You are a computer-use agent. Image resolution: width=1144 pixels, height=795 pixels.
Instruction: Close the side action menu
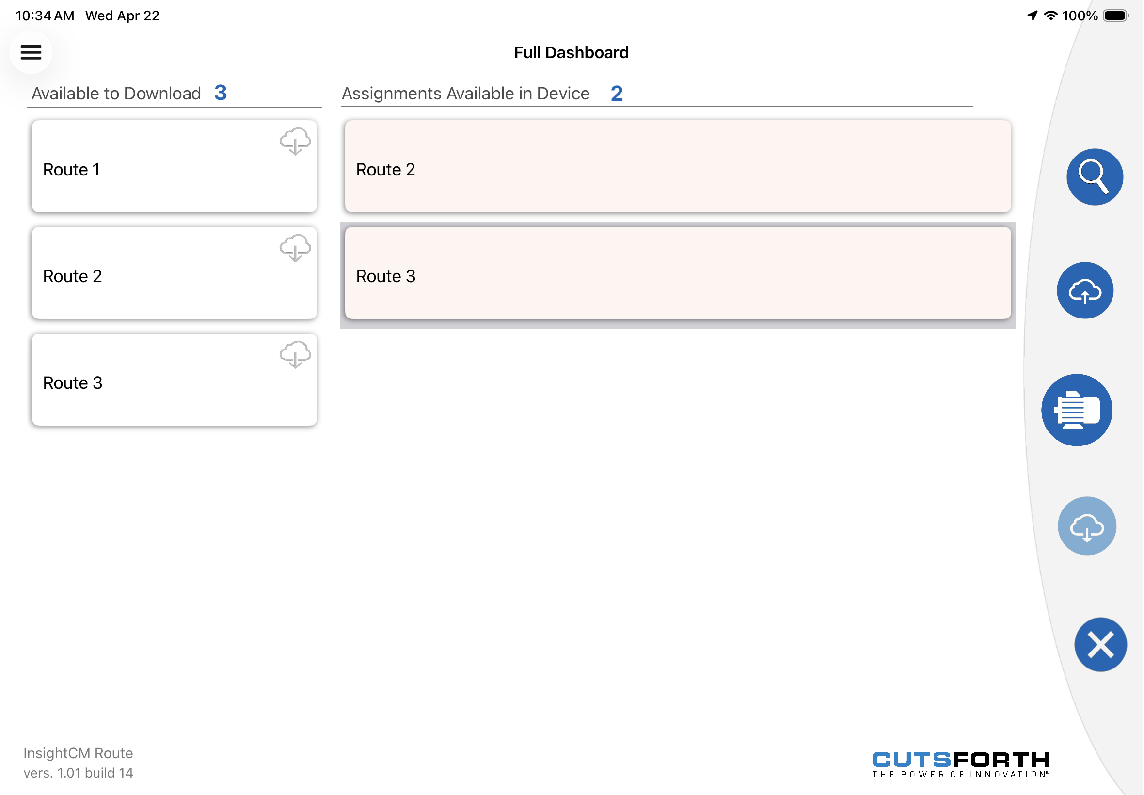[1100, 645]
